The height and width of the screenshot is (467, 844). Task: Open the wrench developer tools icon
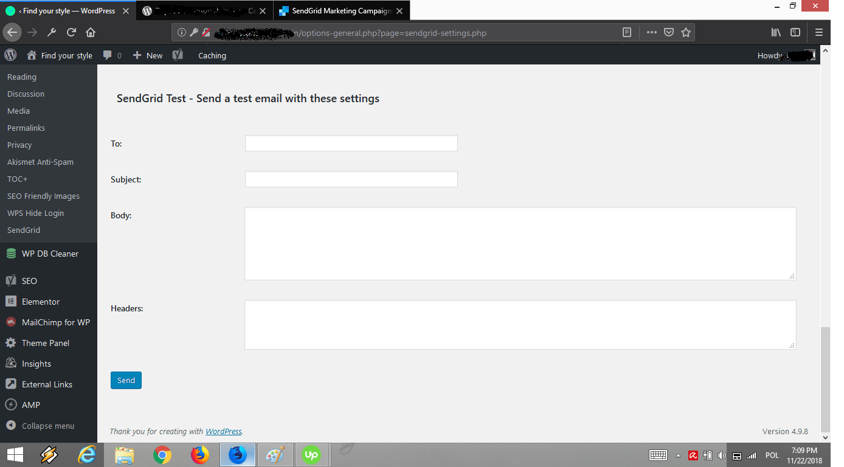coord(52,33)
